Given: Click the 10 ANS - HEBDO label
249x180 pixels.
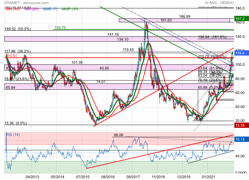Looking at the screenshot, I should (x=219, y=3).
